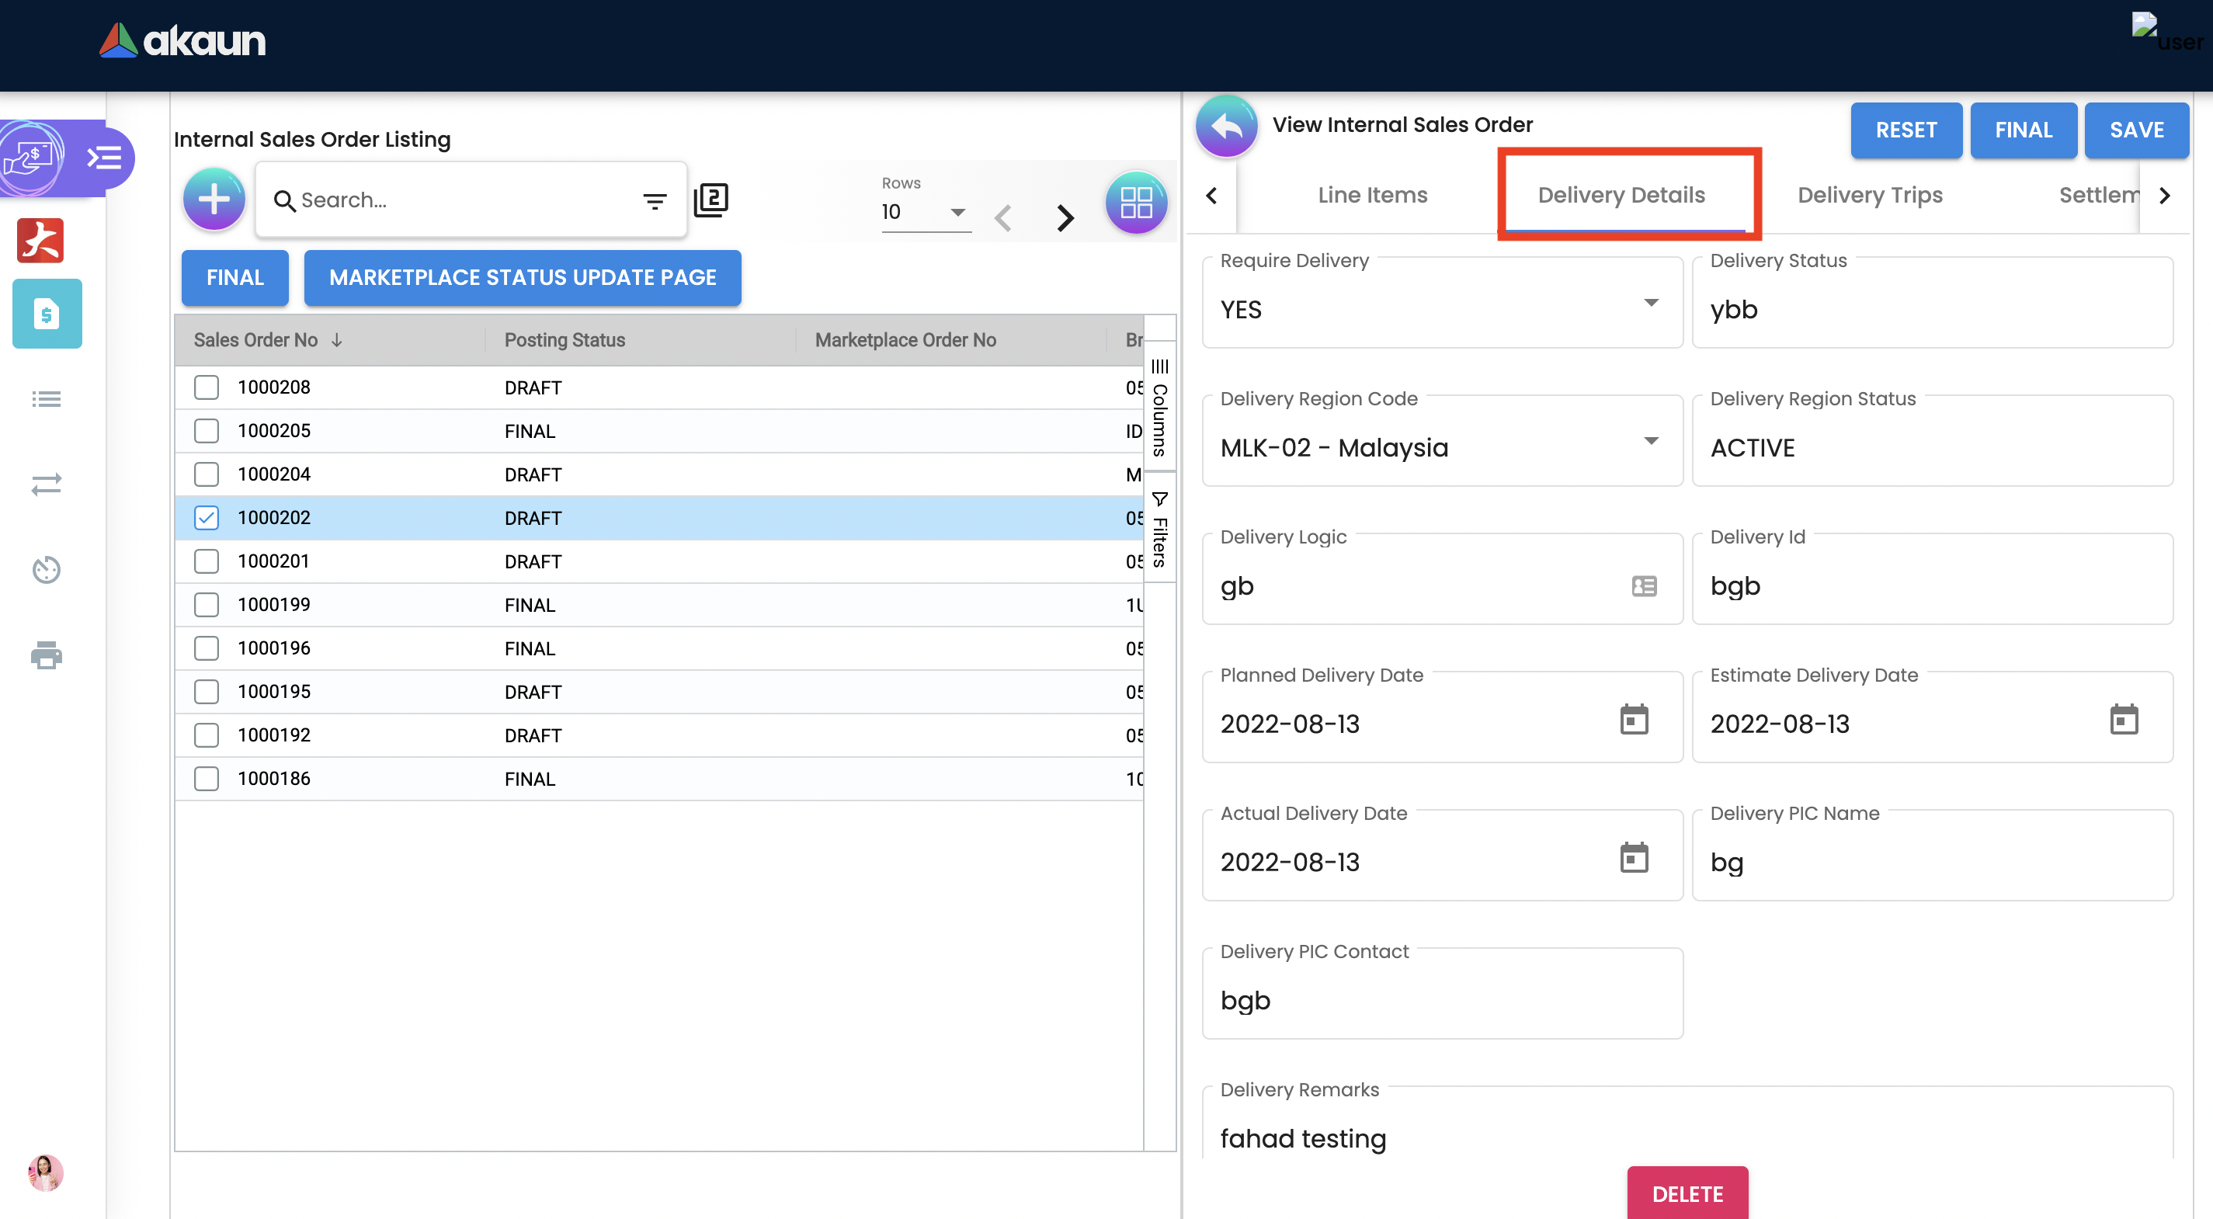The height and width of the screenshot is (1219, 2213).
Task: Open the Delivery Region Code dropdown
Action: 1650,442
